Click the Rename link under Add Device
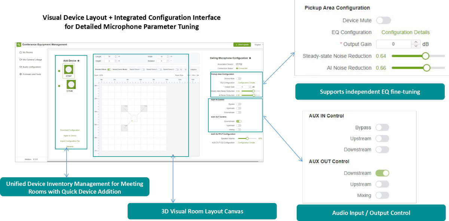 pos(70,146)
